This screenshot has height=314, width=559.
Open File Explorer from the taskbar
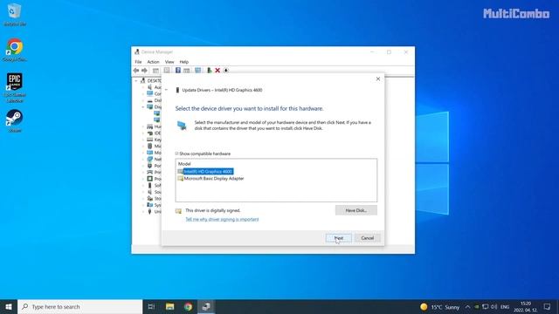(x=170, y=307)
